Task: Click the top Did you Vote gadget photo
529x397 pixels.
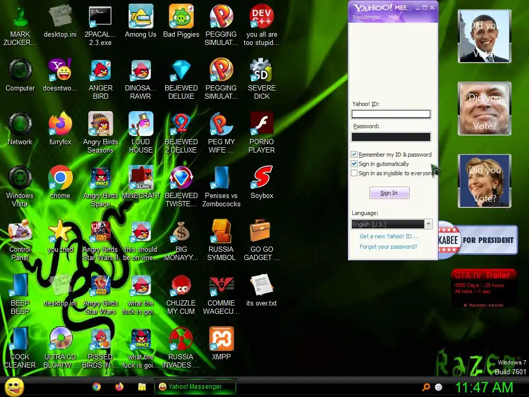Action: [485, 36]
